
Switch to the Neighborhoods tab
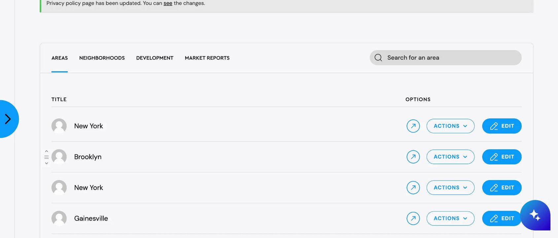(x=102, y=58)
